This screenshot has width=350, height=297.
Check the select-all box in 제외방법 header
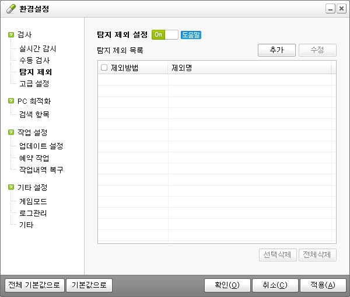[x=104, y=68]
